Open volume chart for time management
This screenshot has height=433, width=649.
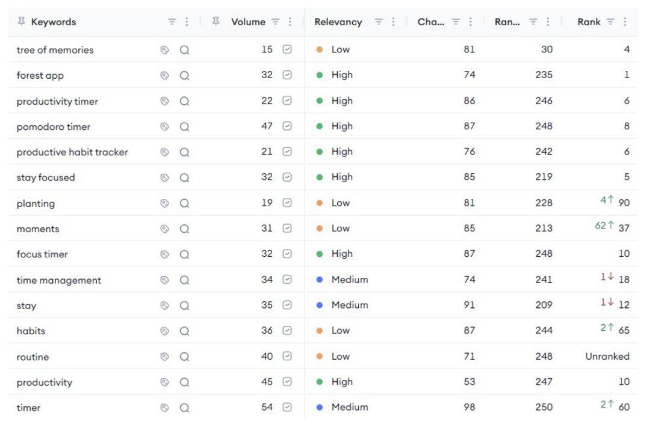click(287, 280)
